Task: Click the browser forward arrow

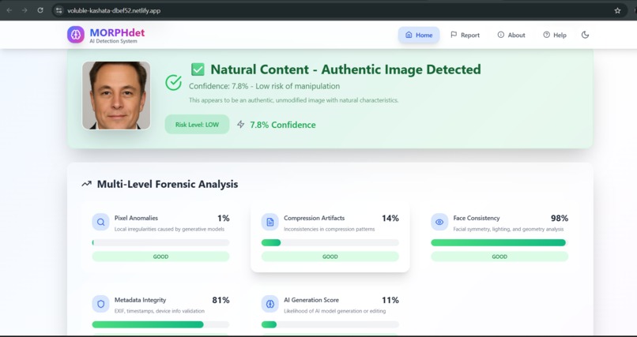Action: point(24,10)
